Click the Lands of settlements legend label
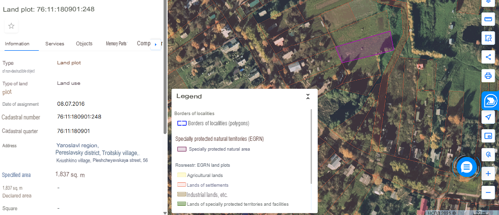Image resolution: width=499 pixels, height=215 pixels. click(208, 185)
